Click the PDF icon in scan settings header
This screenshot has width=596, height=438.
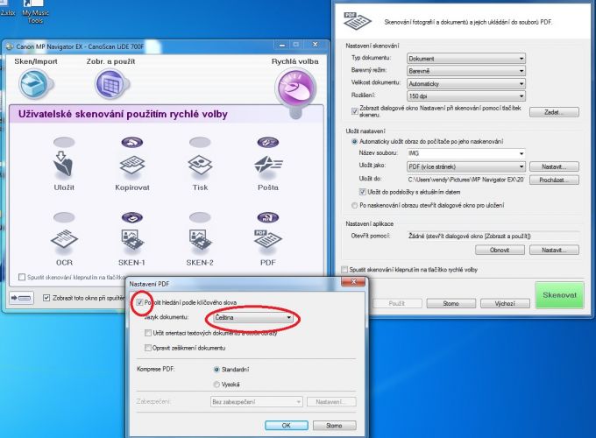pos(357,21)
